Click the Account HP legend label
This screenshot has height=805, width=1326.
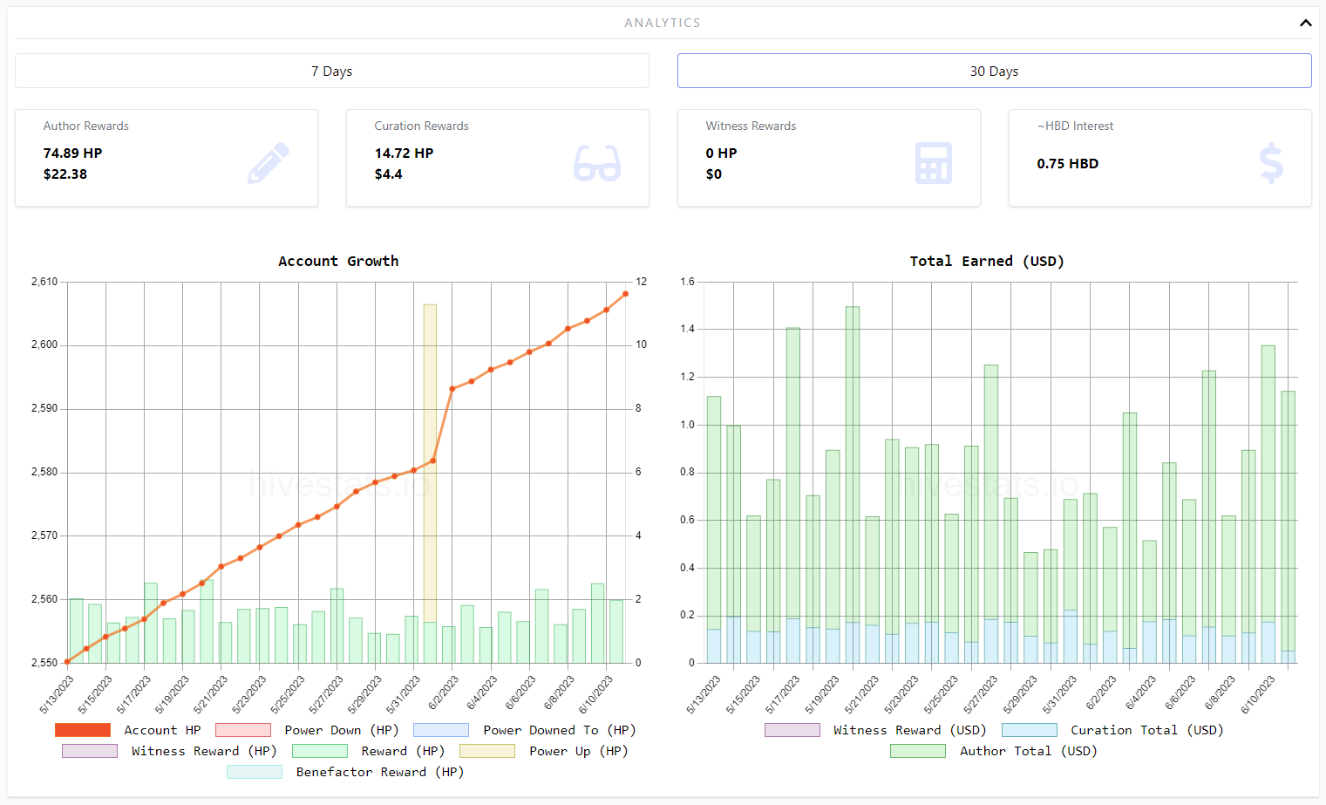click(162, 730)
